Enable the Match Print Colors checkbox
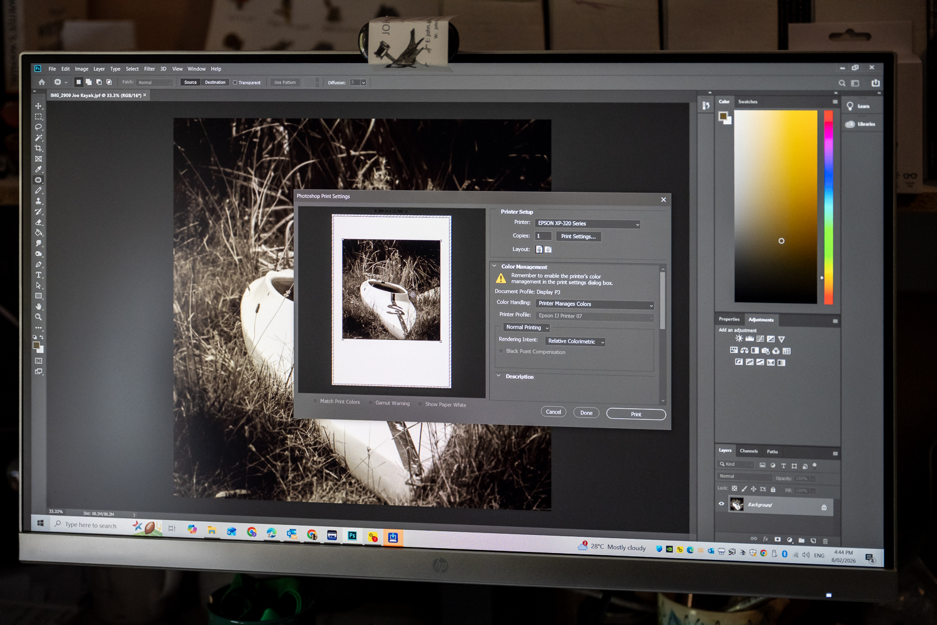 point(315,401)
